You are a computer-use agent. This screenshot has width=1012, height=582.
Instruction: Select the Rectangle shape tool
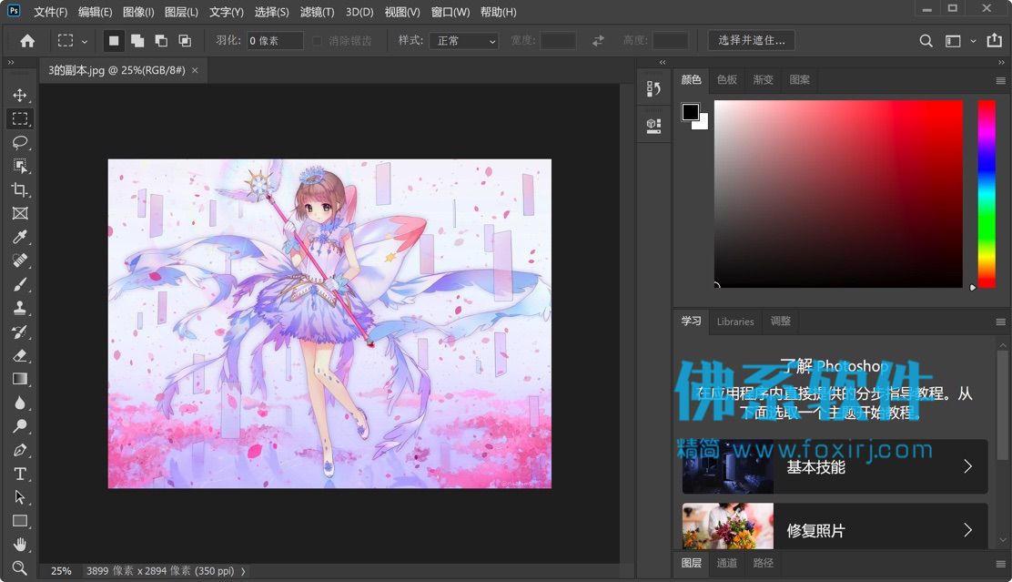[20, 521]
